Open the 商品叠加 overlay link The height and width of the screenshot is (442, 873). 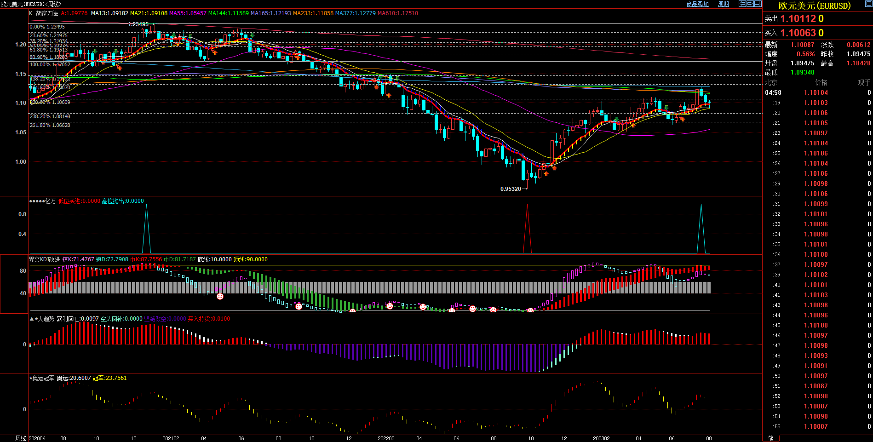click(x=697, y=4)
